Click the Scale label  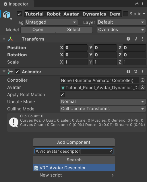click(x=13, y=62)
